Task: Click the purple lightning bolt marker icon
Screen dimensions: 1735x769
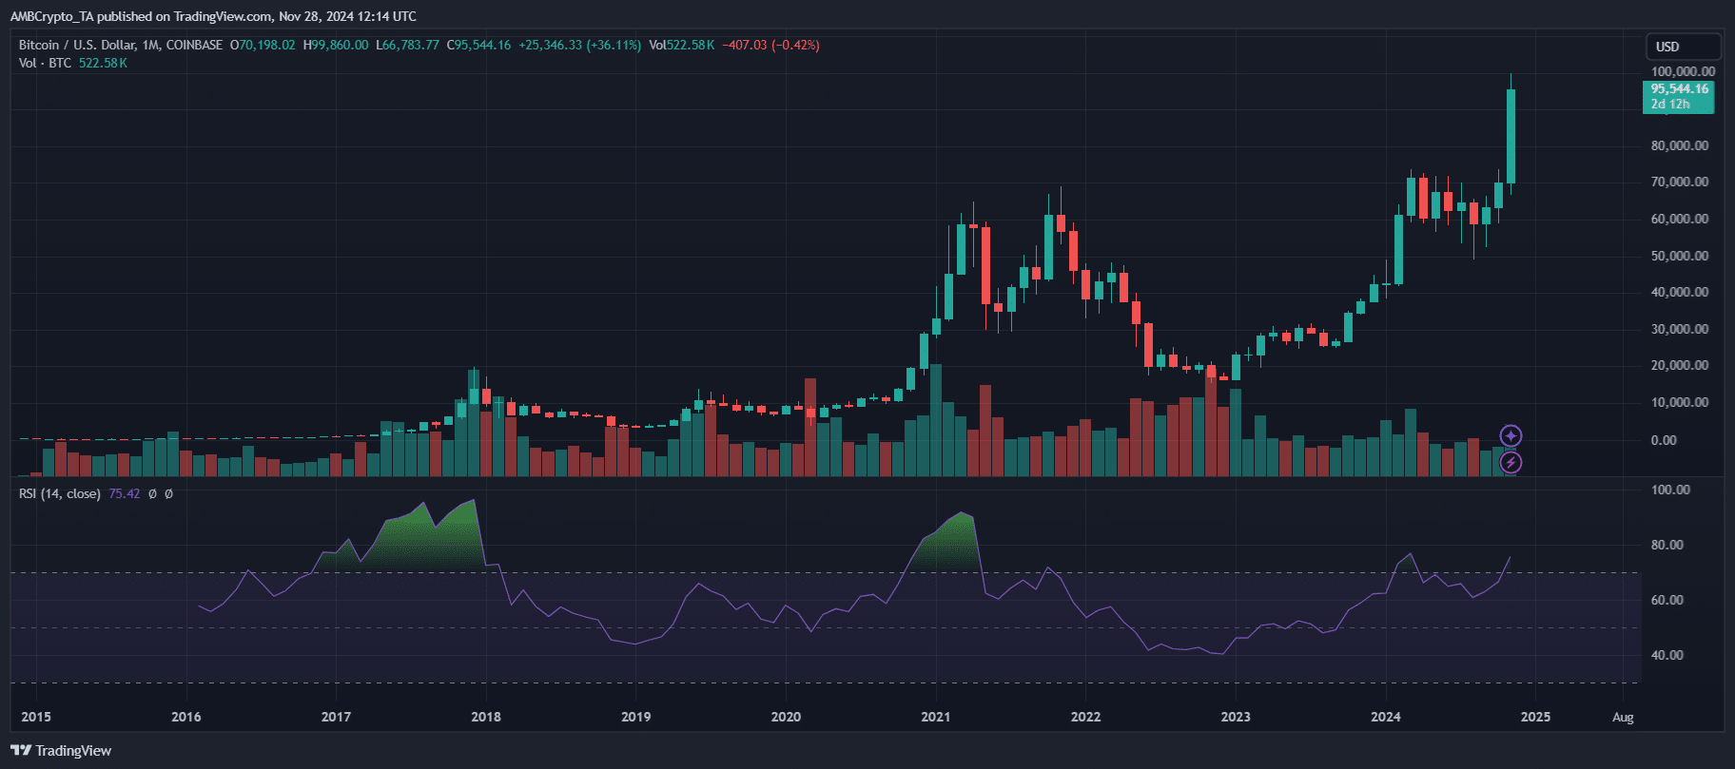Action: pos(1511,463)
